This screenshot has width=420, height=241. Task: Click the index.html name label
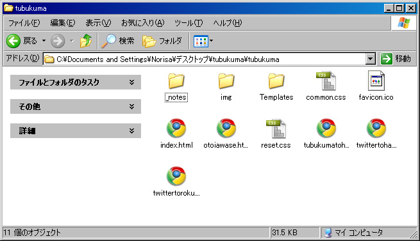(176, 145)
